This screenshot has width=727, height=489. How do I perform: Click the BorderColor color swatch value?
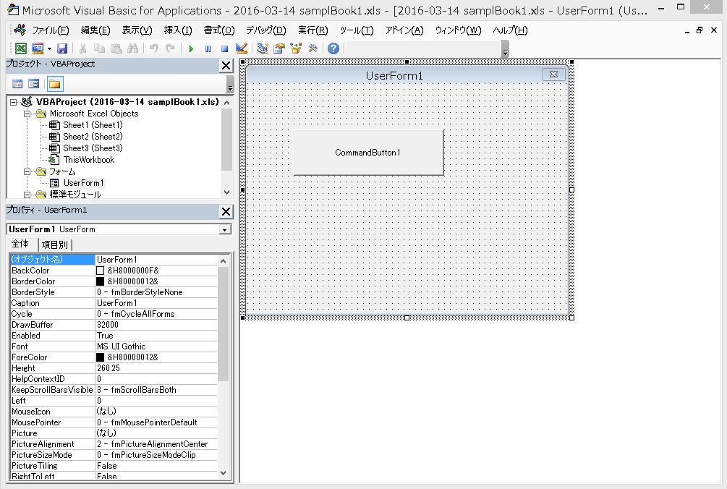(100, 281)
